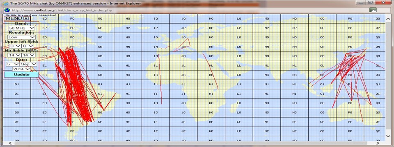Open the Sep month dropdown
The image size is (394, 147).
28,64
